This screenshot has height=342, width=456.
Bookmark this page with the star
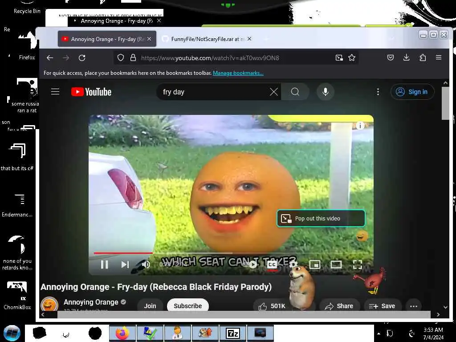coord(352,58)
